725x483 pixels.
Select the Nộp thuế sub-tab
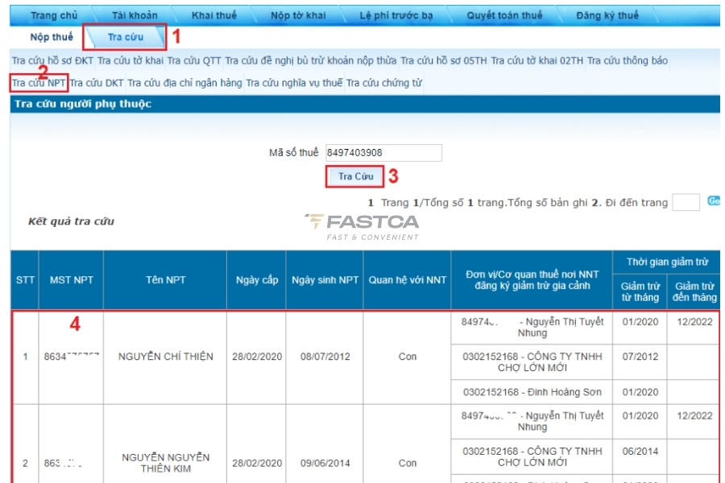point(52,37)
